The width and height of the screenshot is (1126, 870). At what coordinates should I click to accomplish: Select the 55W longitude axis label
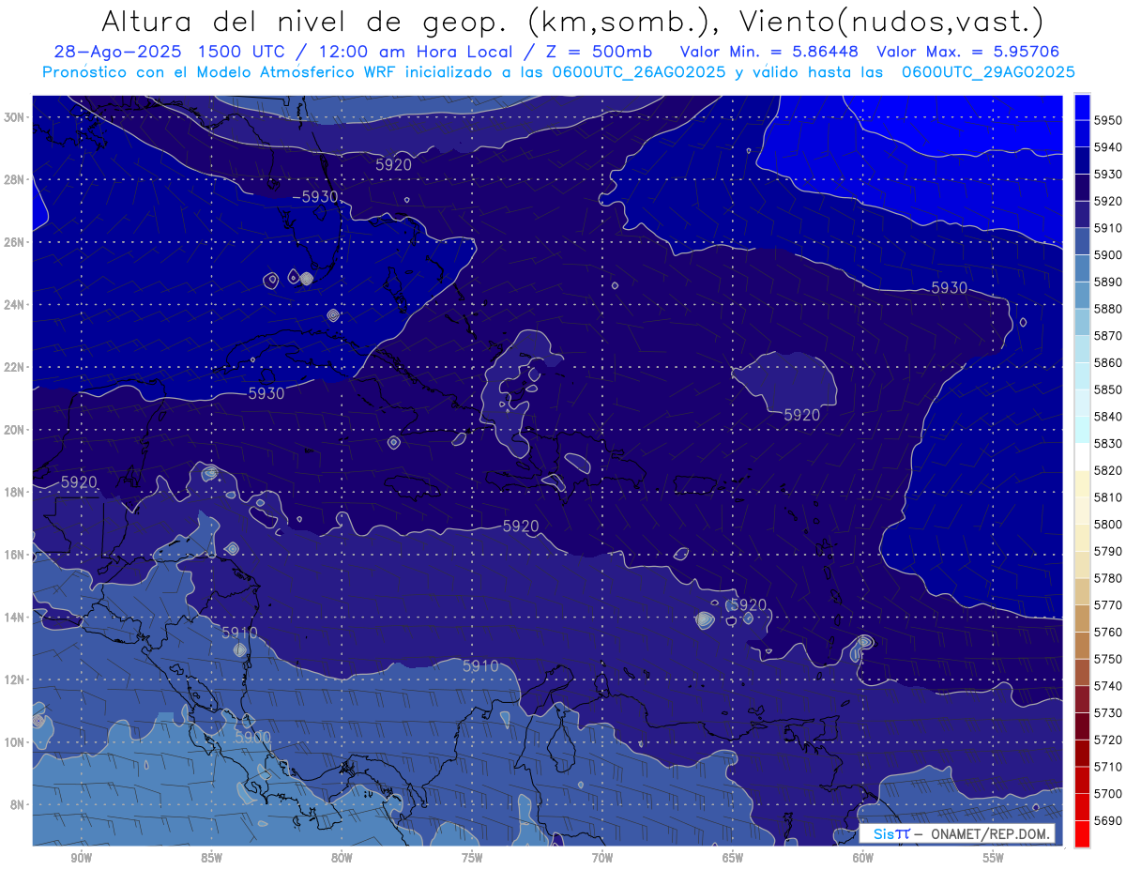[x=994, y=859]
